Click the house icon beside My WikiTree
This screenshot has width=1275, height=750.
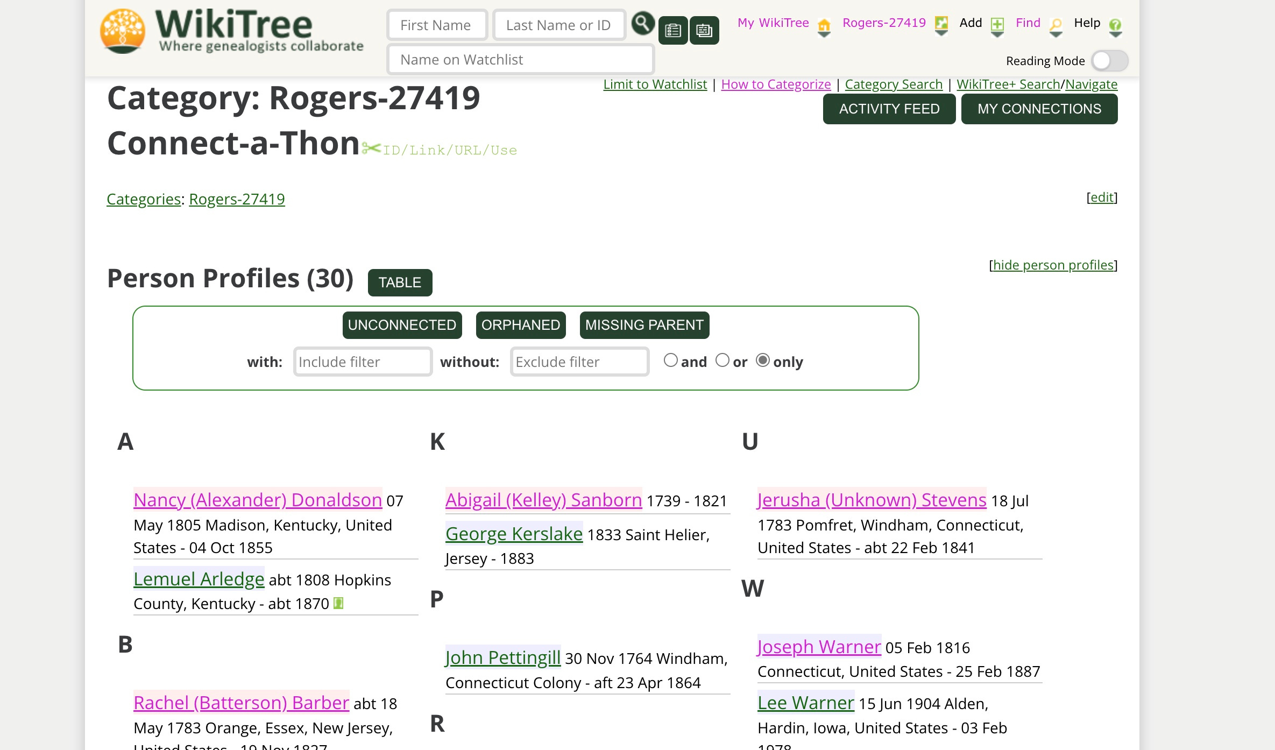[x=824, y=26]
